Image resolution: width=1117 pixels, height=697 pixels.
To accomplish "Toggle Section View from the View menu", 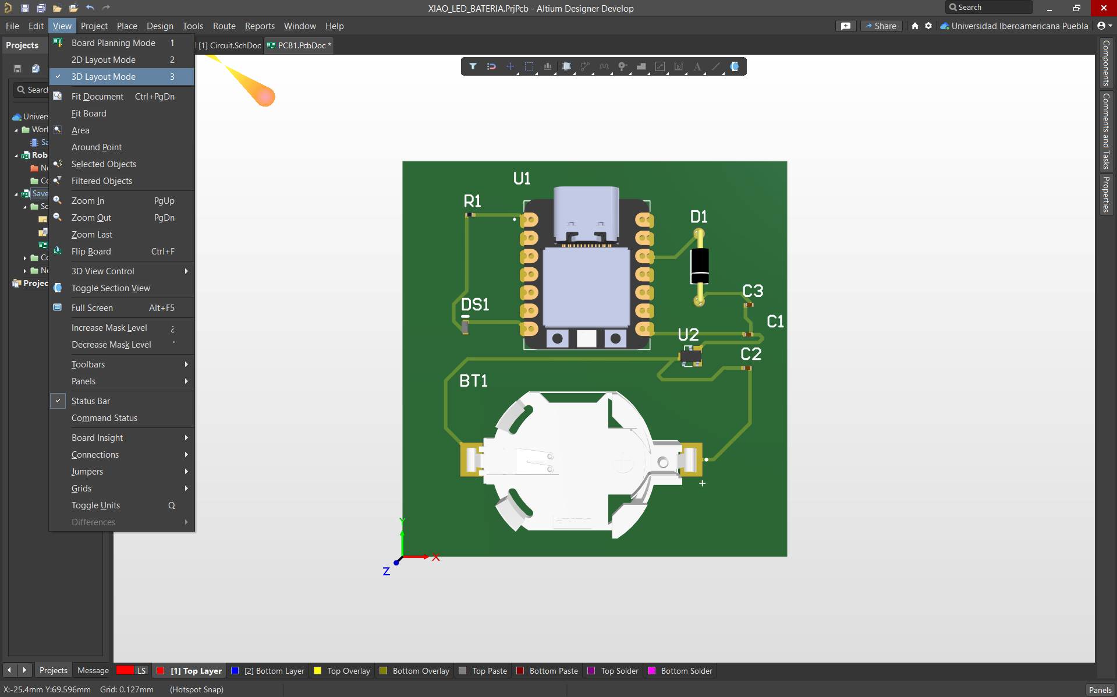I will point(111,288).
